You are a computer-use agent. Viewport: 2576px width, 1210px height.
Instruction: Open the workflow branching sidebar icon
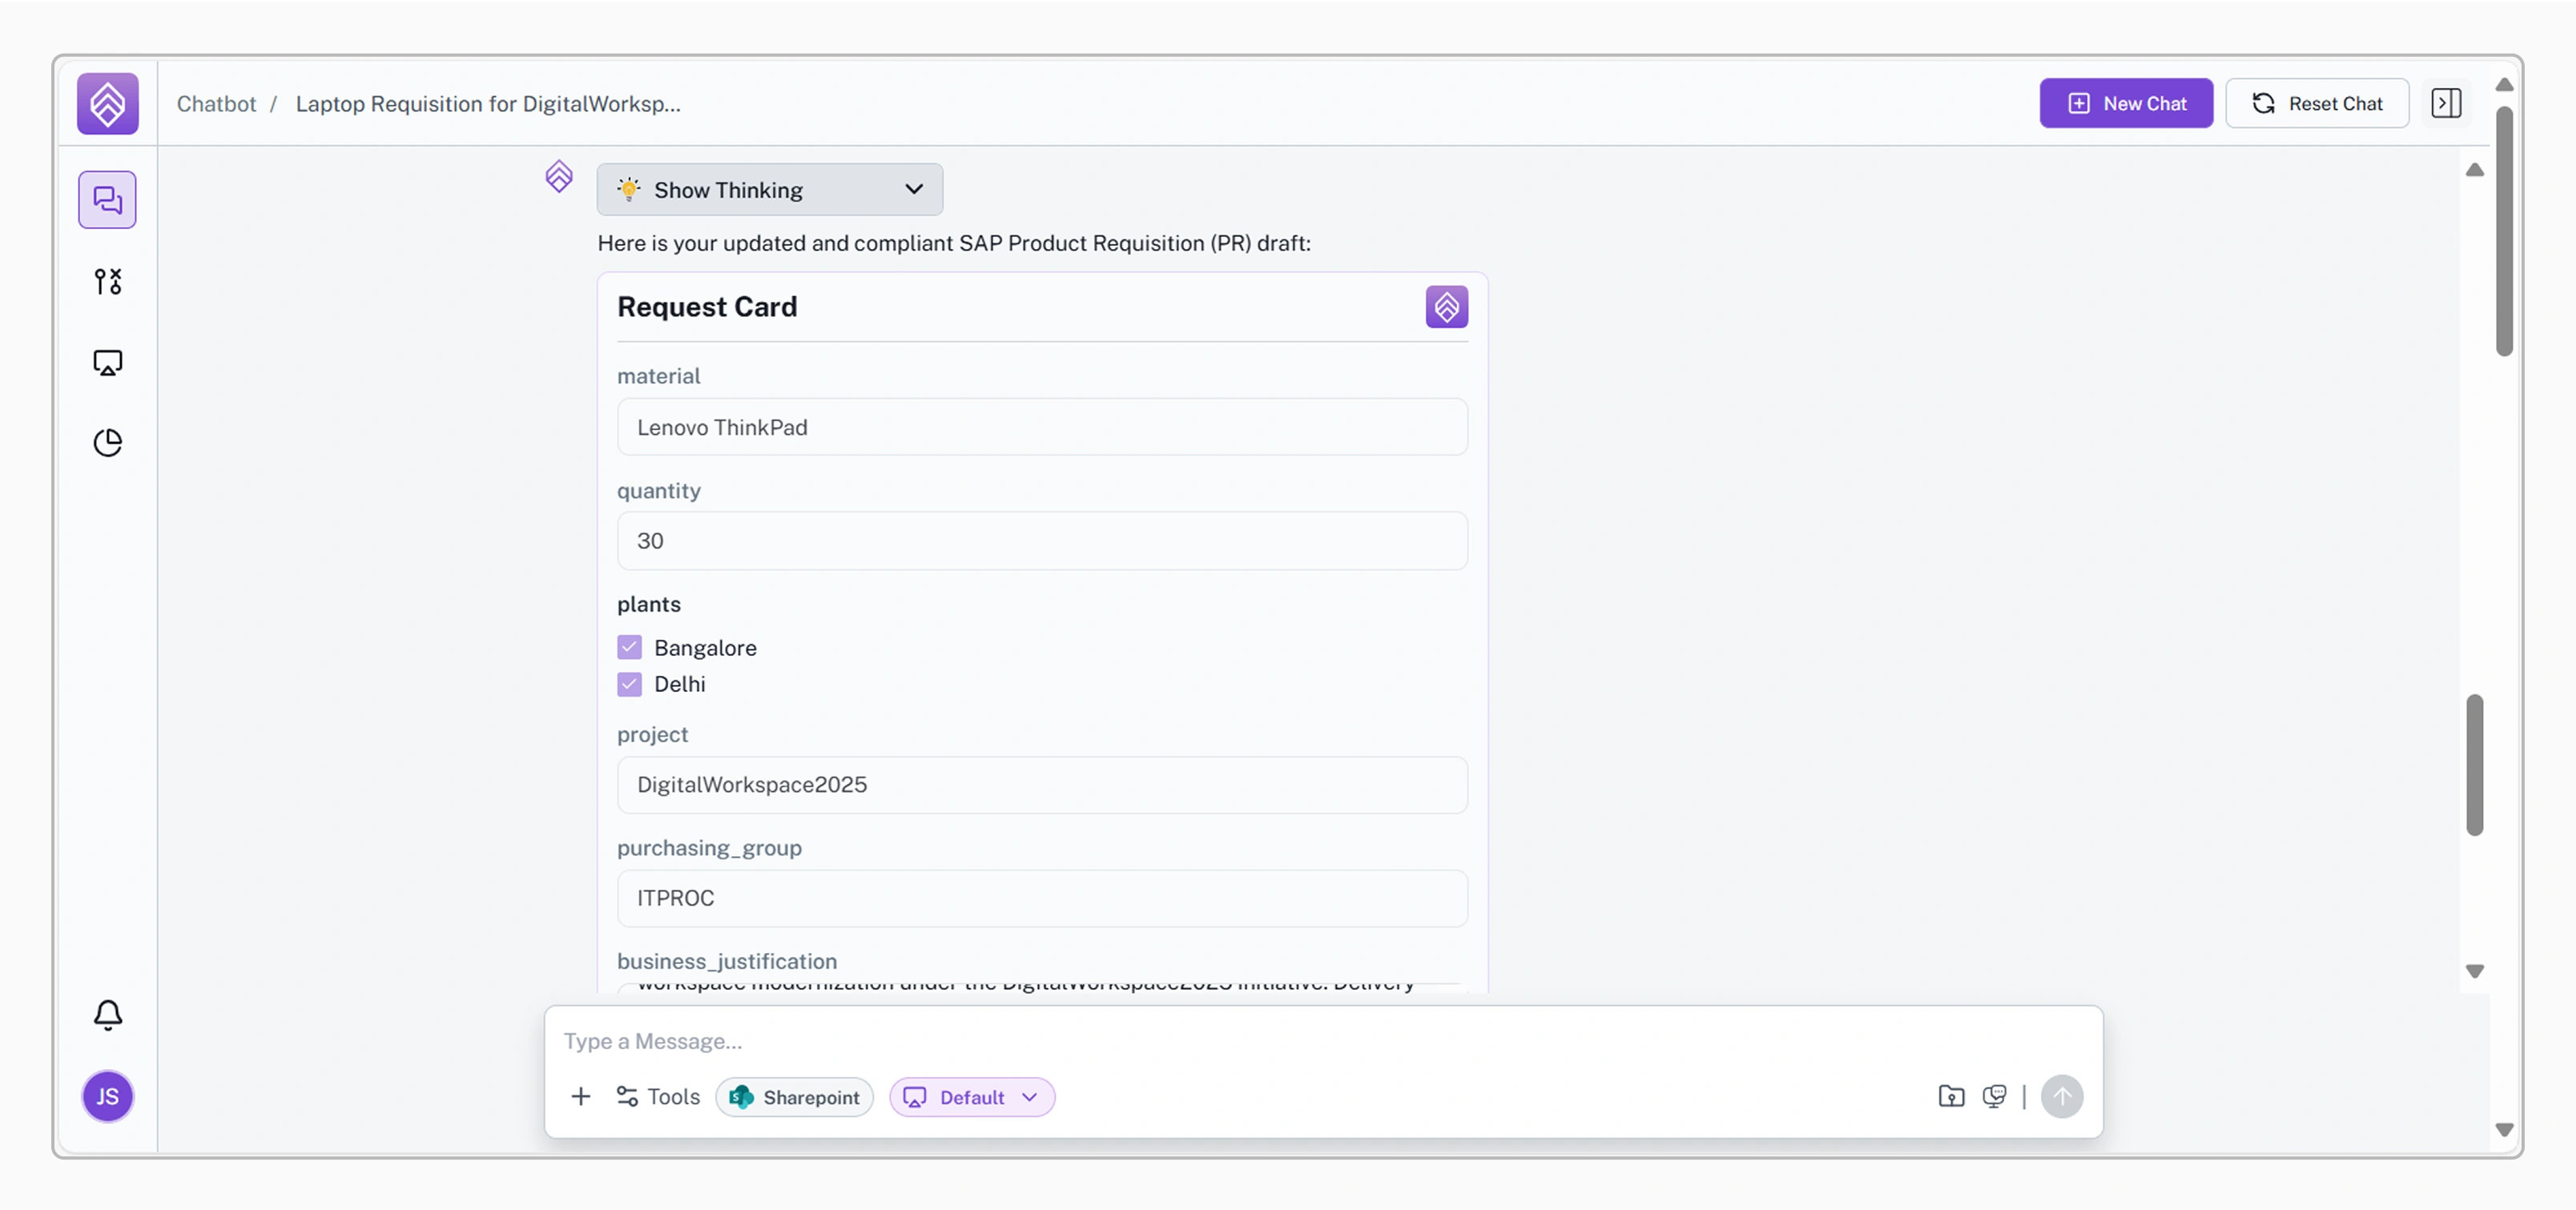107,281
